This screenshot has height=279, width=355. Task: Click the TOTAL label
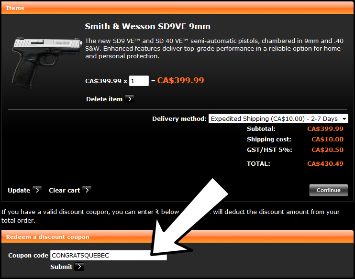(x=258, y=164)
